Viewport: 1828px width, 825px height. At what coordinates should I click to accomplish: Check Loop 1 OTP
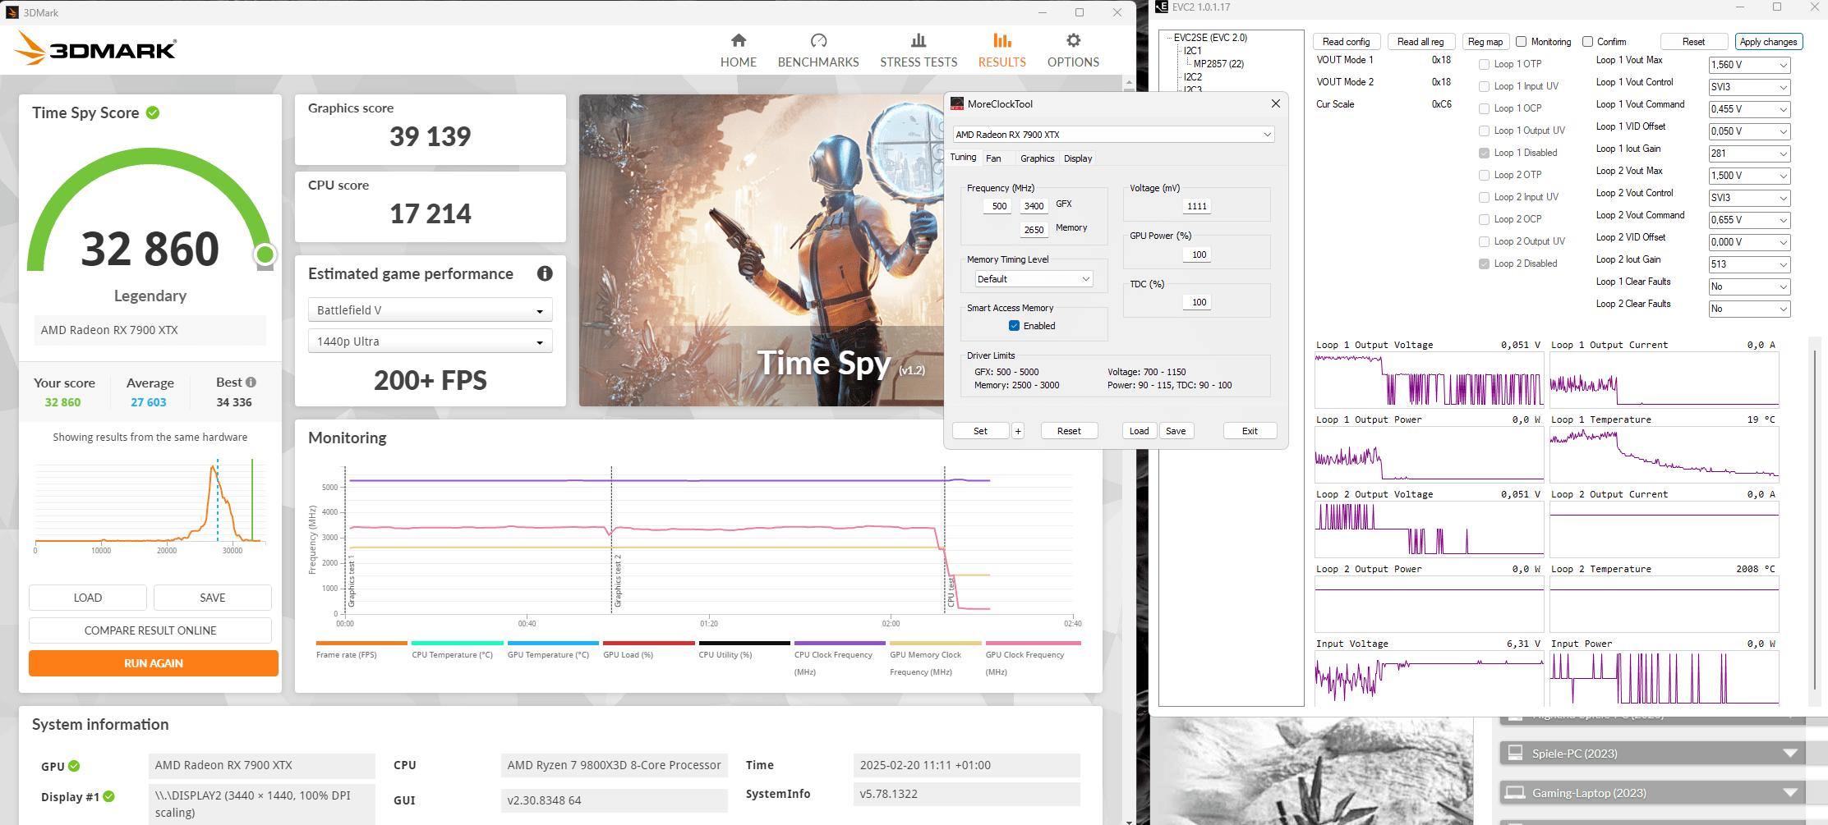[x=1484, y=64]
